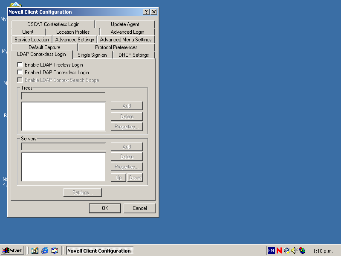Click Delete in the Servers group
The width and height of the screenshot is (341, 256).
coord(127,157)
